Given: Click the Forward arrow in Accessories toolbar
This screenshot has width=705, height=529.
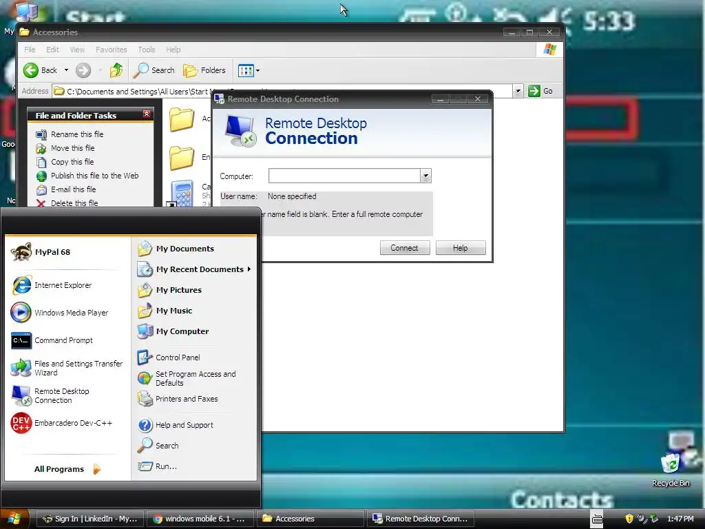Looking at the screenshot, I should pyautogui.click(x=83, y=70).
